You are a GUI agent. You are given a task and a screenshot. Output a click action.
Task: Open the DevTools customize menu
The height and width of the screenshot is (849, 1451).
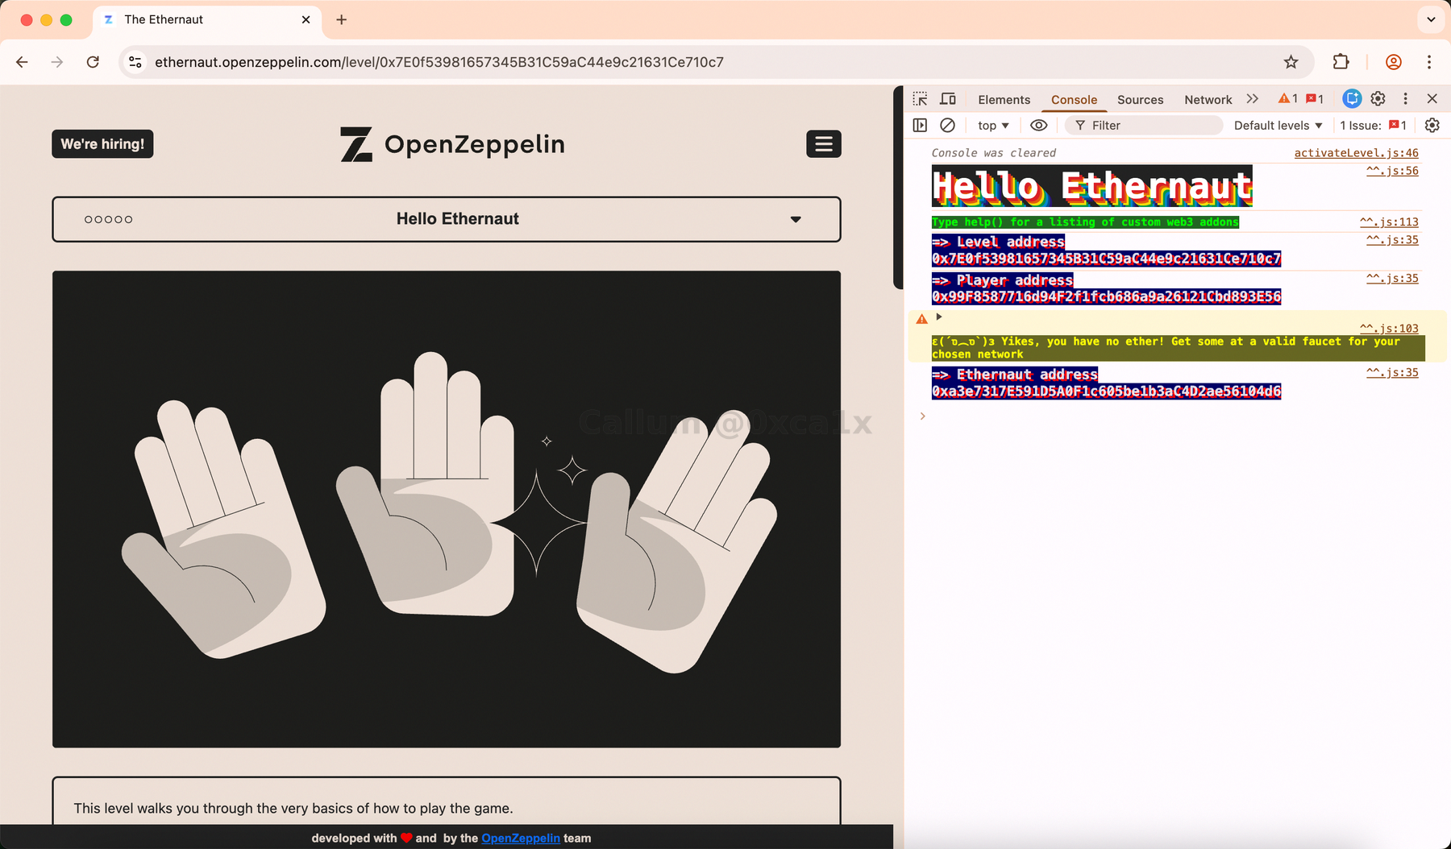(1406, 98)
